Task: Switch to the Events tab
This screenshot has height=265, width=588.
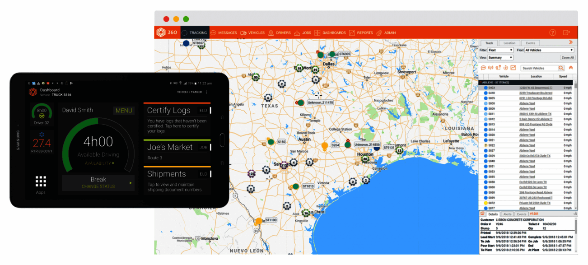Action: [x=531, y=42]
